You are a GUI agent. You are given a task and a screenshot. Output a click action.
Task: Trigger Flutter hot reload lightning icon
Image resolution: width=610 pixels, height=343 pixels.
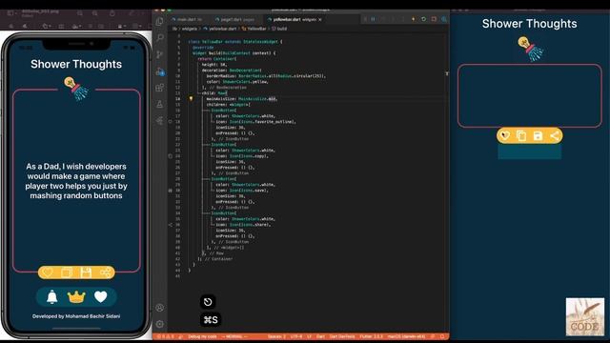pyautogui.click(x=413, y=19)
